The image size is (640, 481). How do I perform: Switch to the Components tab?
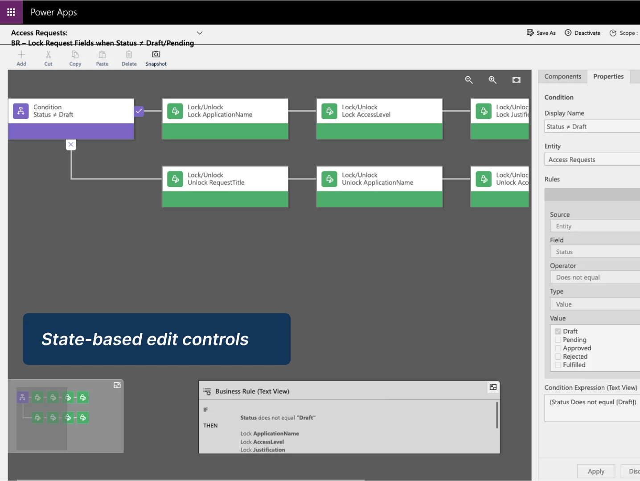pos(562,77)
